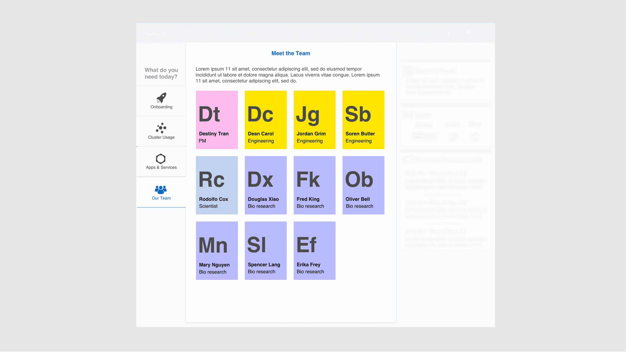The image size is (626, 352).
Task: Select Dean Carol's Dc card
Action: point(266,120)
